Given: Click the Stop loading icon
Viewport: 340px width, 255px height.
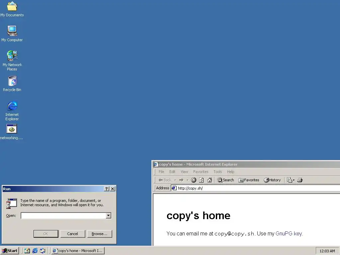Looking at the screenshot, I should pyautogui.click(x=194, y=180).
